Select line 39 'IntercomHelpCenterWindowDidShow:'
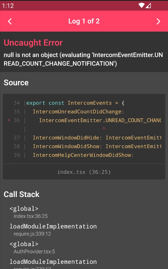The height and width of the screenshot is (269, 168). coord(83,155)
